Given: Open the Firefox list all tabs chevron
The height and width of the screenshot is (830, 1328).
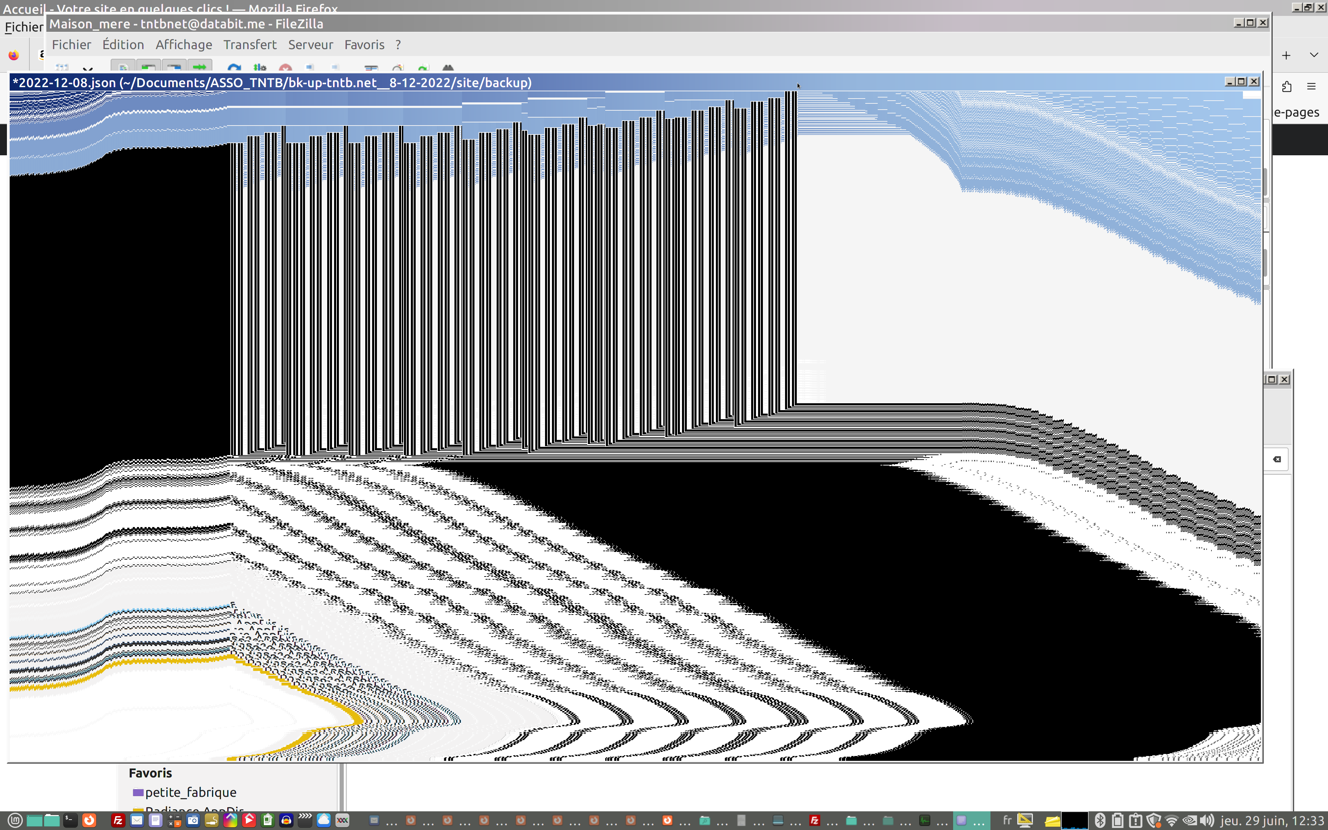Looking at the screenshot, I should click(1314, 55).
